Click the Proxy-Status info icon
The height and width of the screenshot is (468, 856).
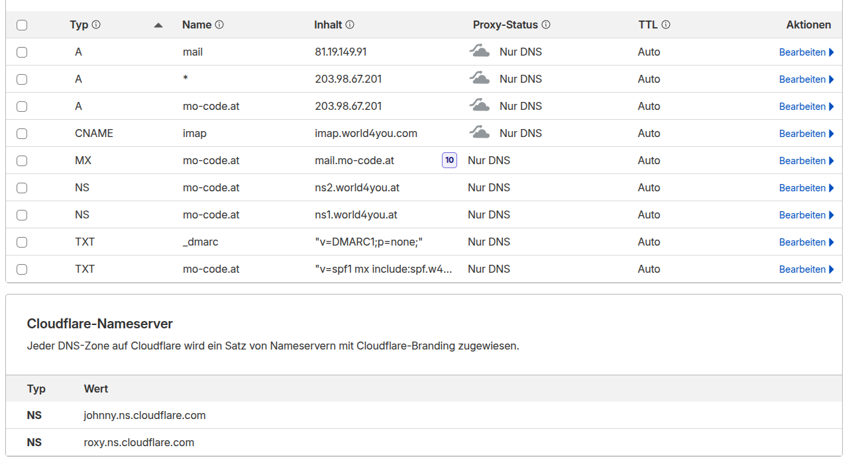click(x=546, y=24)
